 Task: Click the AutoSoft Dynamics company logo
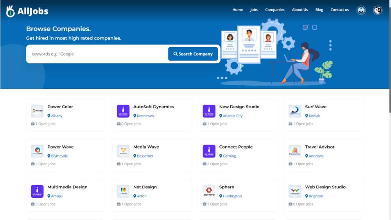[123, 111]
